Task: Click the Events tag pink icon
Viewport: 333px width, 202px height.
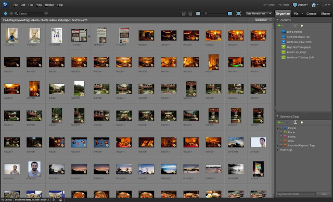Action: [x=285, y=136]
